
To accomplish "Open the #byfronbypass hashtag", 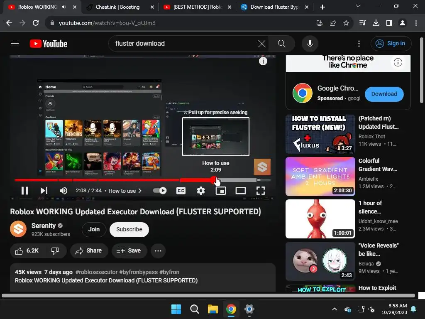I will point(138,272).
